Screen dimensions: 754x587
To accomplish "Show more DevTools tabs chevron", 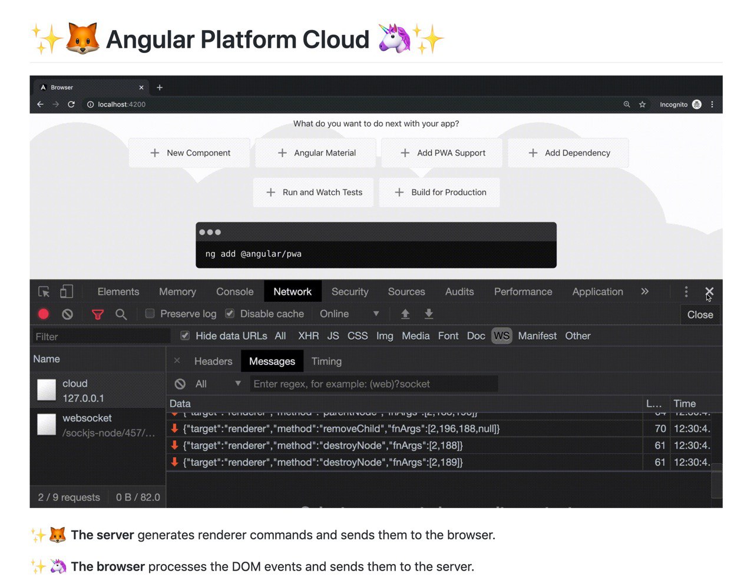I will pos(645,291).
